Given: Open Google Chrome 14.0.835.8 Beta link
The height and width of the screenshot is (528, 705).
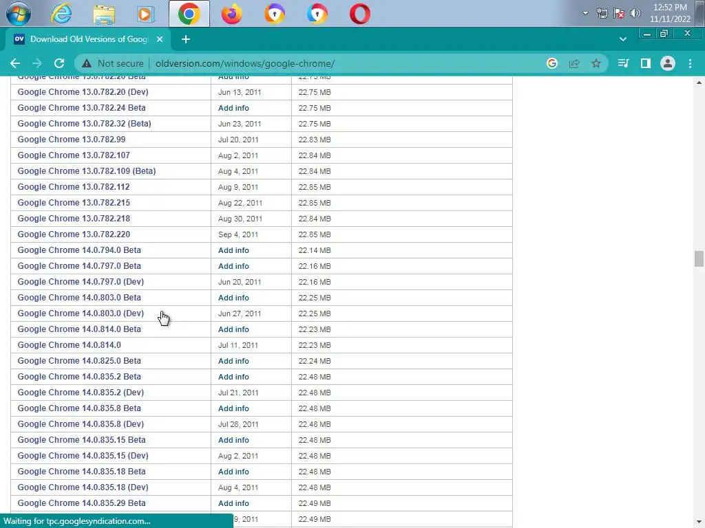Looking at the screenshot, I should pos(79,408).
